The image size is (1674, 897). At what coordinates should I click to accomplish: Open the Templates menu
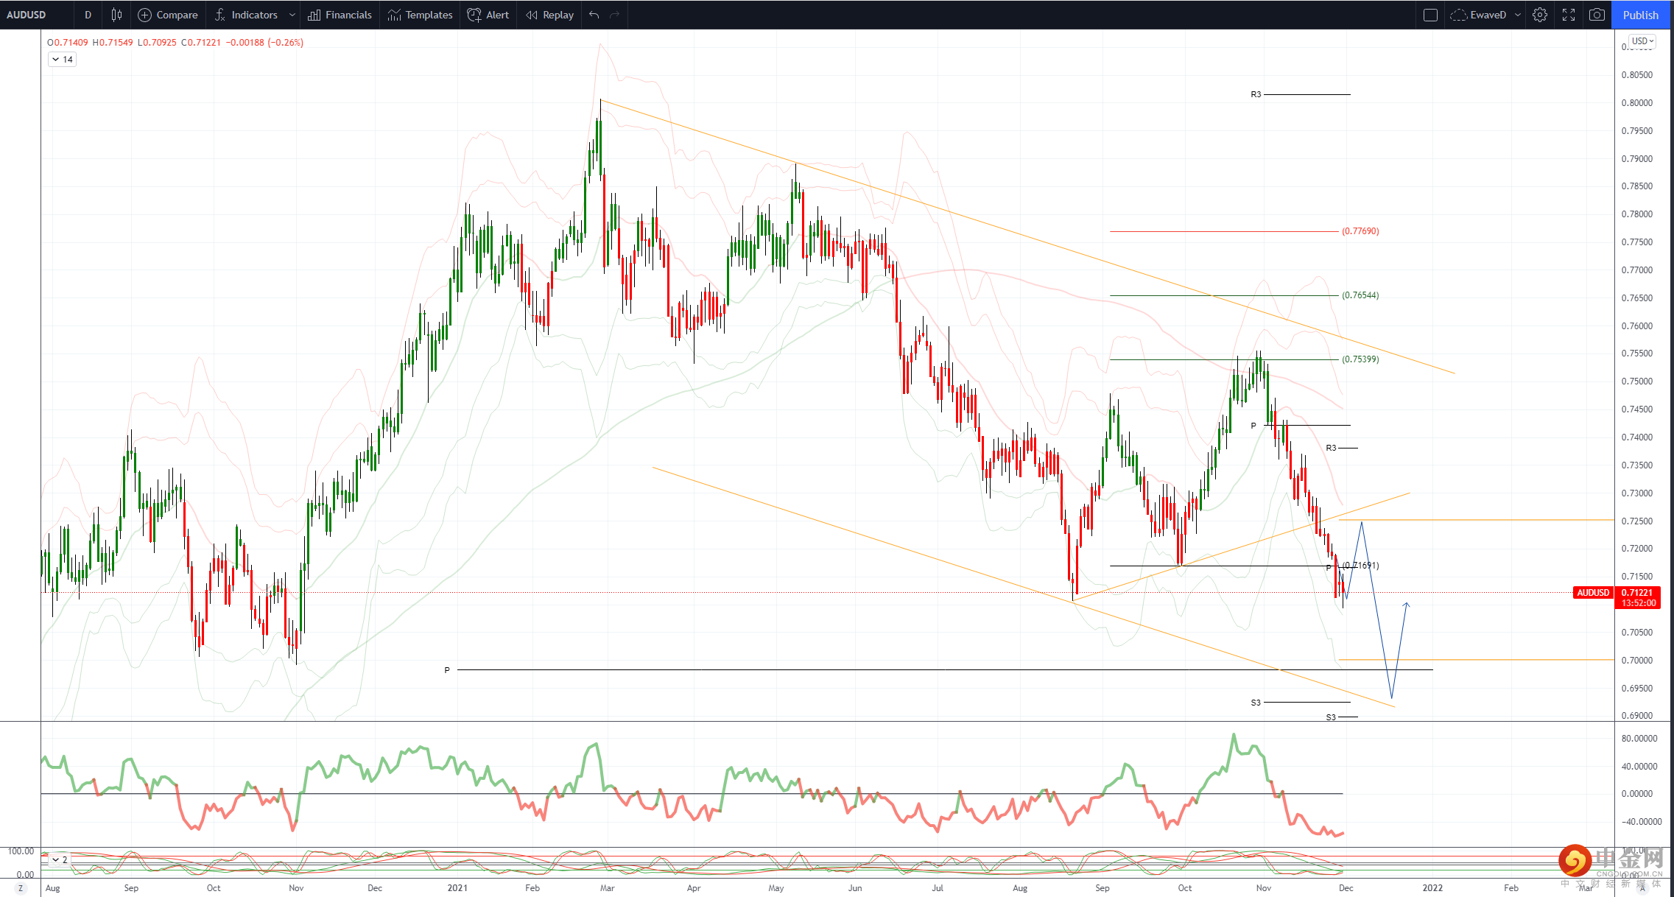420,15
